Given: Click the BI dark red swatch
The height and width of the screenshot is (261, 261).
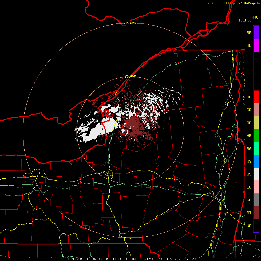Looking at the screenshot, I should point(256,213).
